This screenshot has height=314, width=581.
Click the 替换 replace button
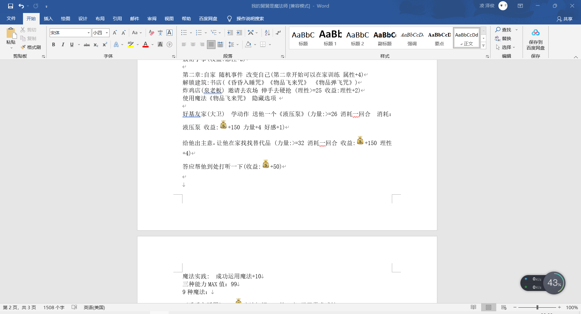(x=503, y=38)
